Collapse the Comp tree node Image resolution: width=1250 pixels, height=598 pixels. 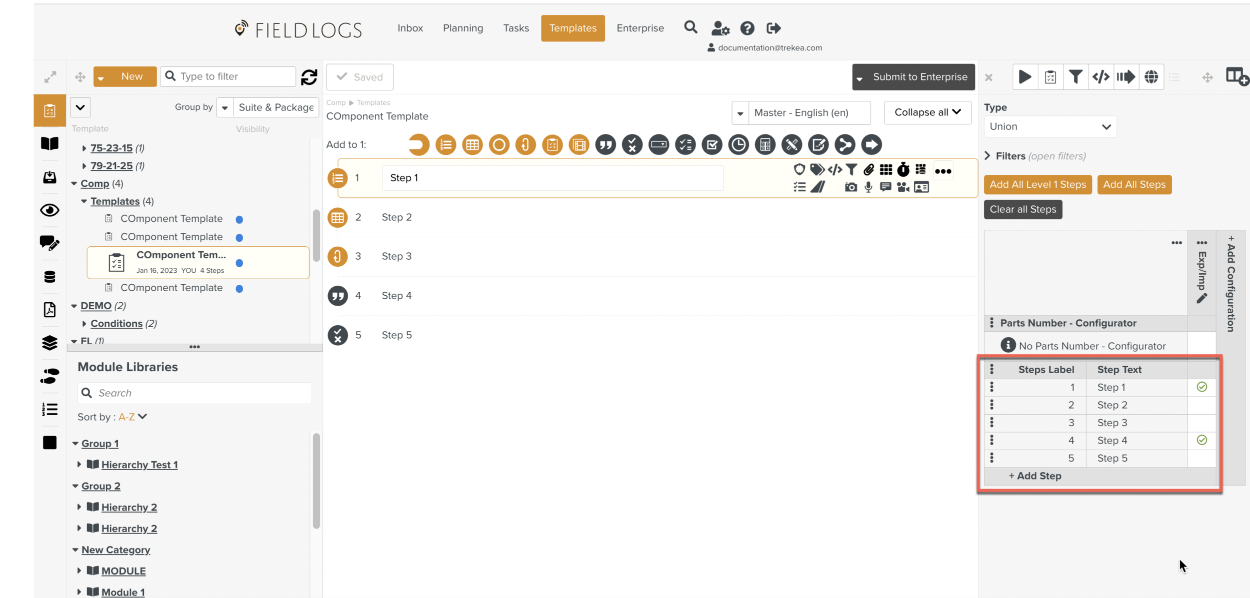point(74,184)
